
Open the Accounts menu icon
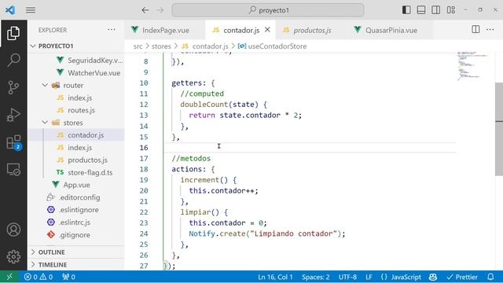point(13,230)
